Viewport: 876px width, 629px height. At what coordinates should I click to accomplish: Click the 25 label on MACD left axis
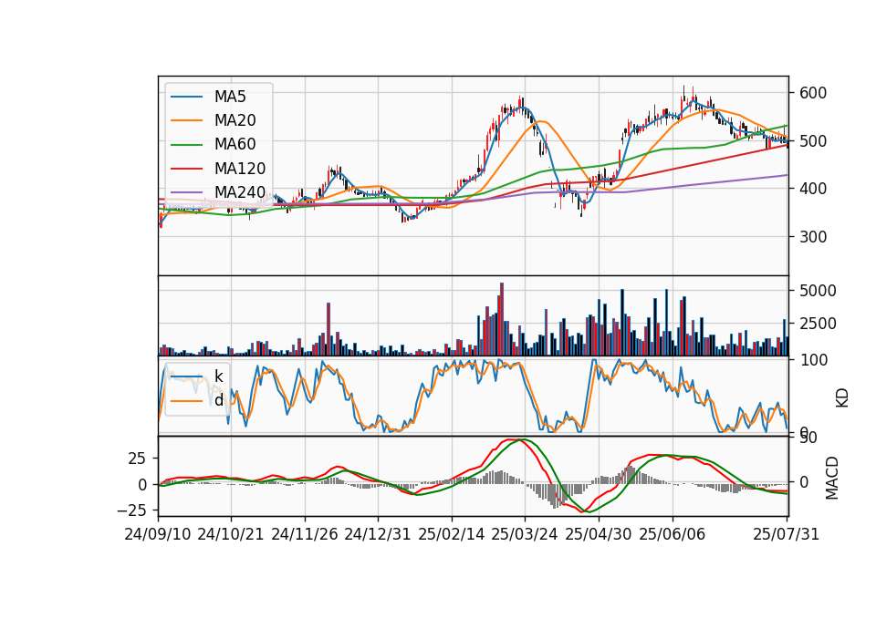click(137, 459)
